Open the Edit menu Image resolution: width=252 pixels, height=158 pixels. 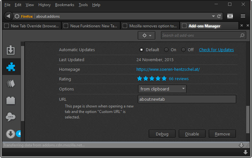[x=18, y=5]
